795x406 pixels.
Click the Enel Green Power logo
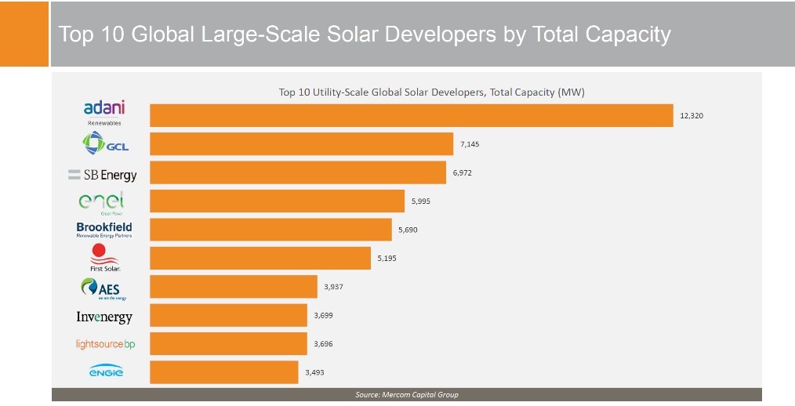point(101,203)
